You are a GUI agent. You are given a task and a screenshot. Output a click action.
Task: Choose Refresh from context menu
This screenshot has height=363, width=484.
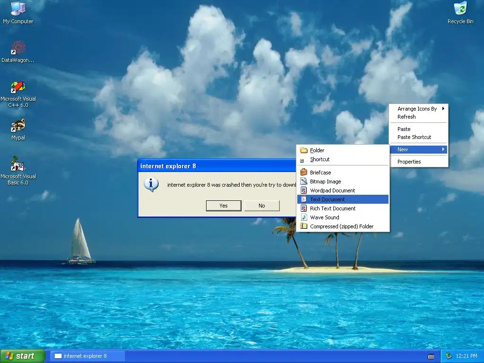pyautogui.click(x=419, y=117)
